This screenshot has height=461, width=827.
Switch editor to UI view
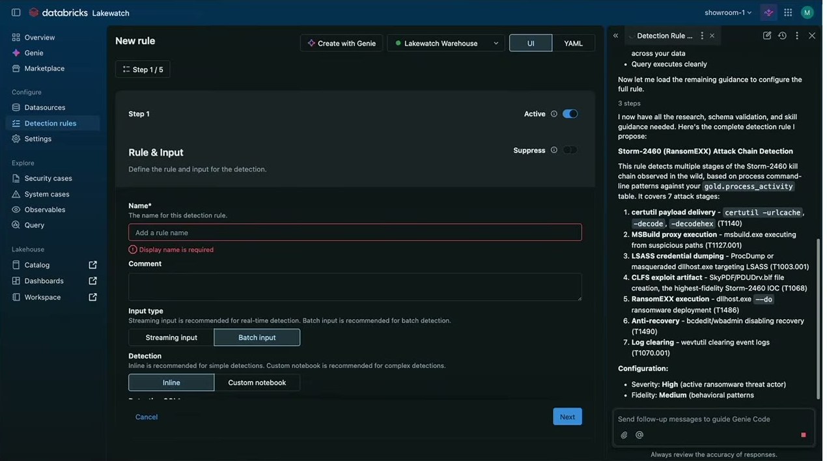point(531,43)
